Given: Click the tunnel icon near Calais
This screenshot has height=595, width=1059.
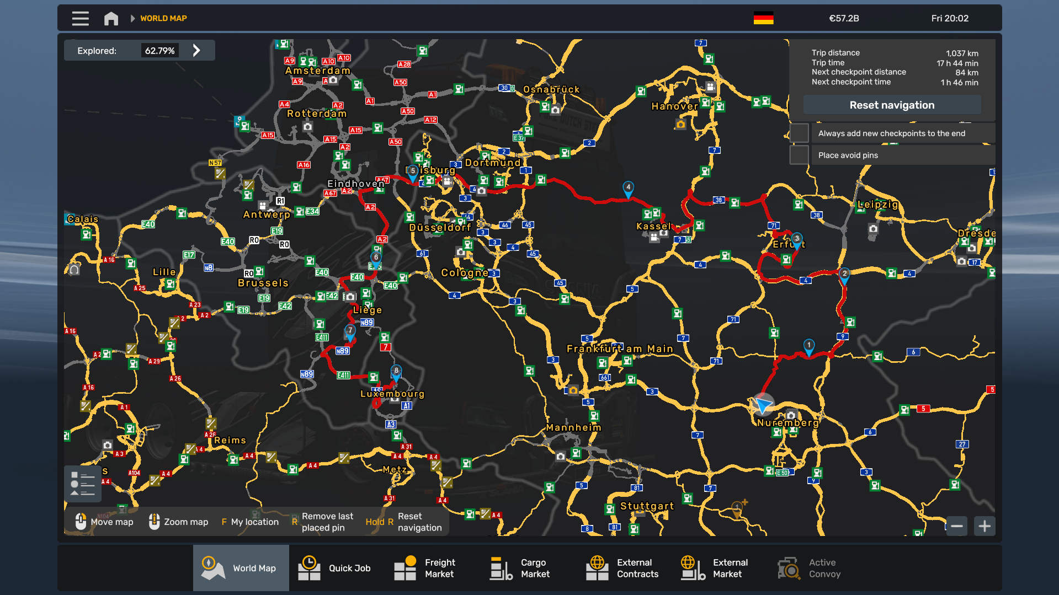Looking at the screenshot, I should click(74, 270).
